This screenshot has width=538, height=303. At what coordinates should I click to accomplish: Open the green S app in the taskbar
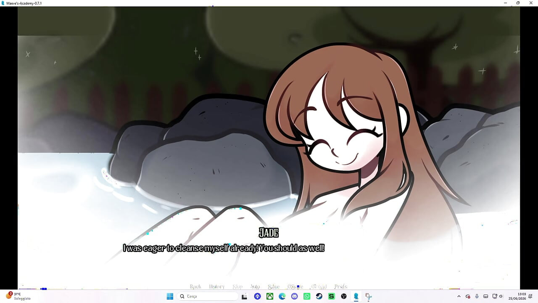[x=331, y=296]
